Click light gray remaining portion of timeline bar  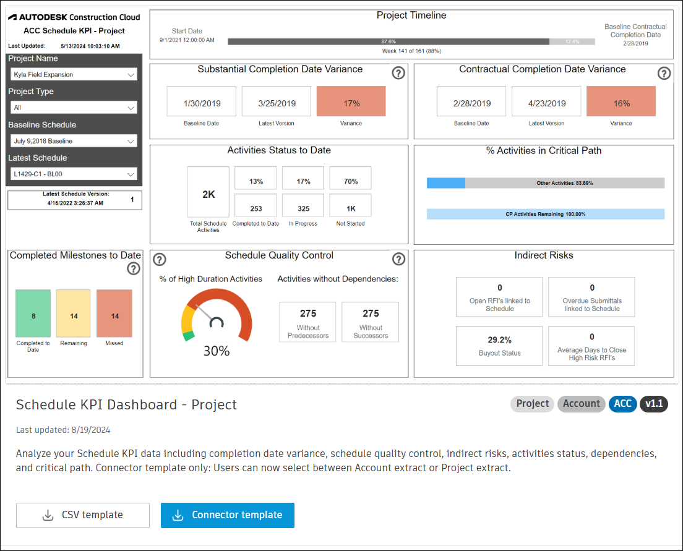point(572,42)
